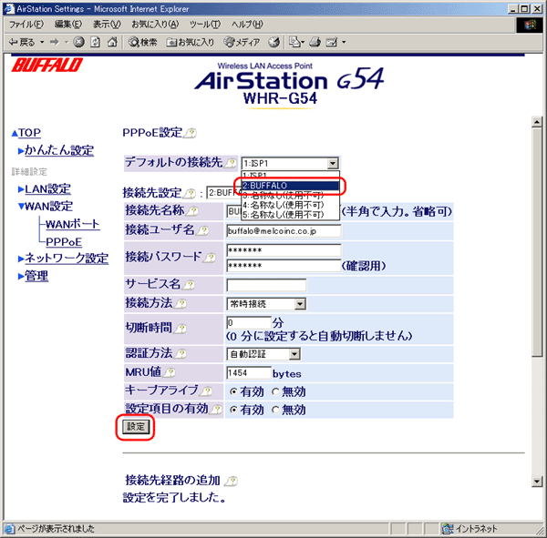Click the Mail icon in toolbar
Image resolution: width=547 pixels, height=538 pixels.
click(294, 42)
